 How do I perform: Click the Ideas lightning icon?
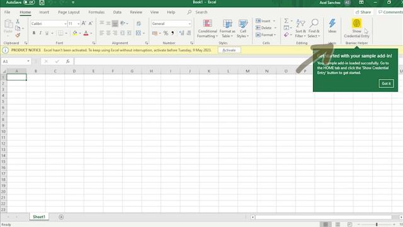(x=332, y=26)
